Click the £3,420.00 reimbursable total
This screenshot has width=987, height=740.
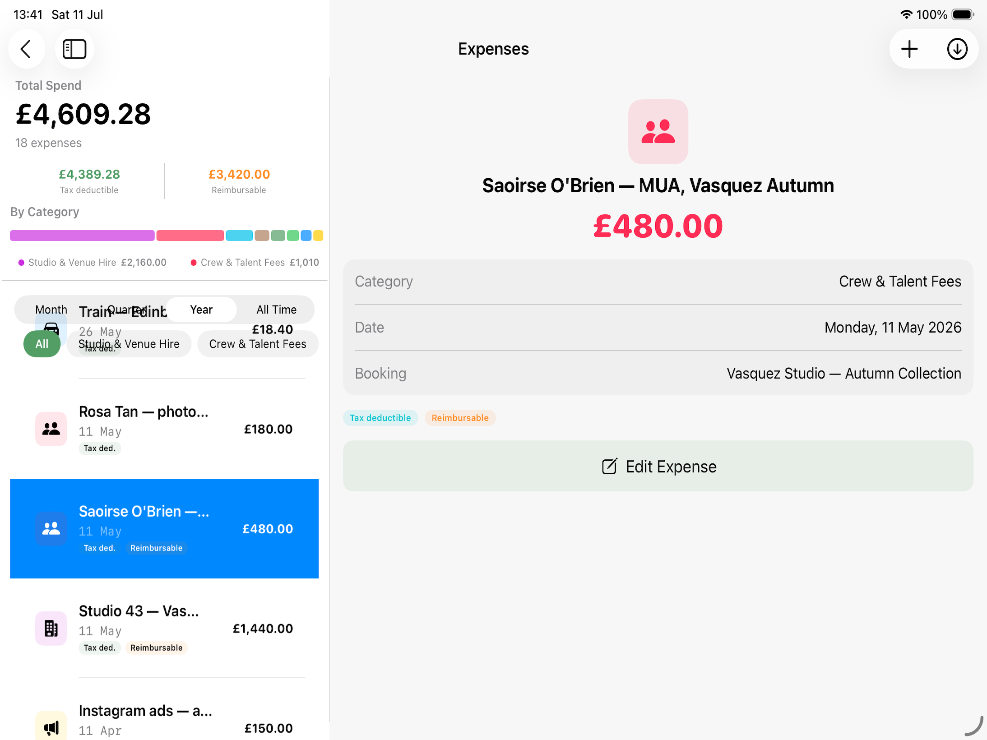click(x=239, y=174)
